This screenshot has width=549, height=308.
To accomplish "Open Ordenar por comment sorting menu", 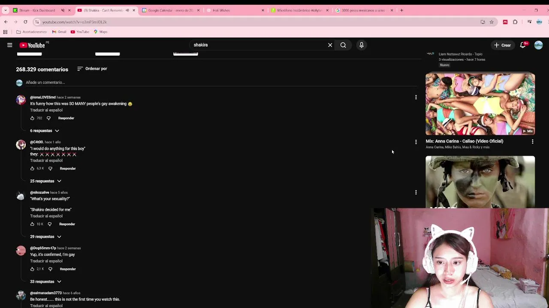I will click(92, 68).
